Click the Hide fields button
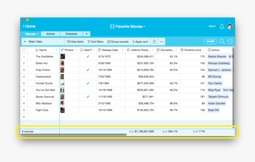Image resolution: width=255 pixels, height=162 pixels. click(x=75, y=42)
